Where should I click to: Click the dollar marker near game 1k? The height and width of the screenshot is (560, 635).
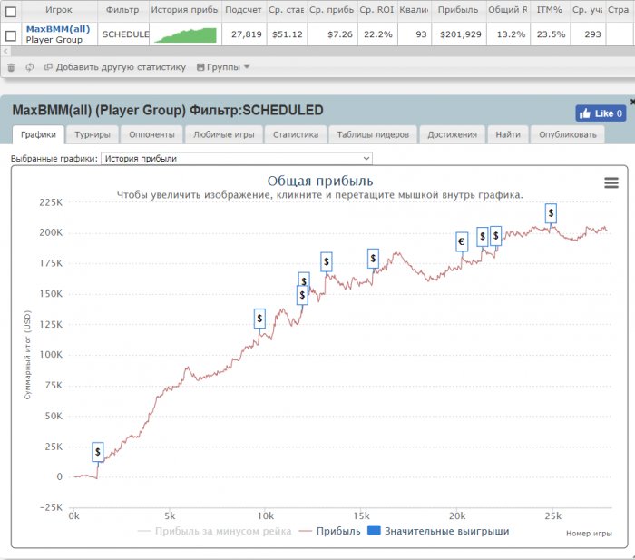(x=98, y=451)
